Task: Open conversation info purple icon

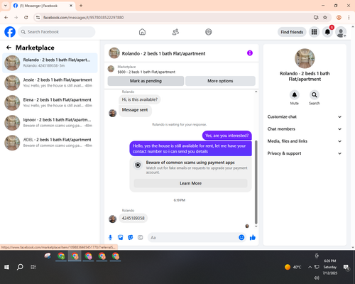Action: click(x=250, y=53)
